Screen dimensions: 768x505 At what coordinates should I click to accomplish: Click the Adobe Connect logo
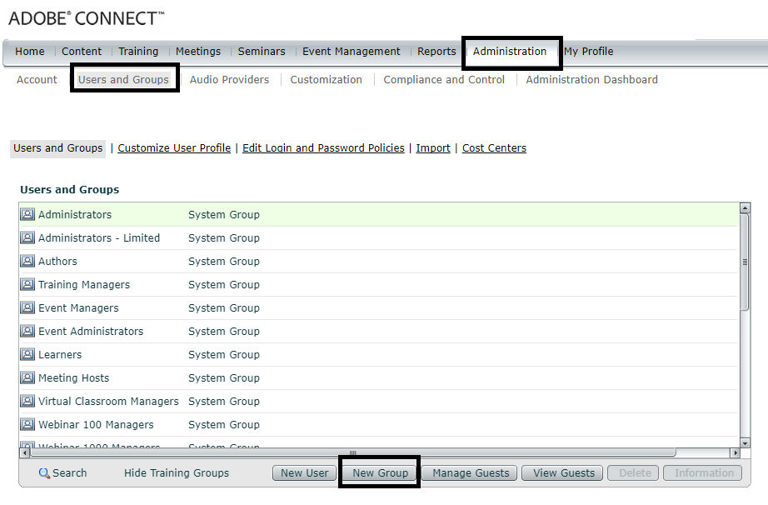coord(86,18)
